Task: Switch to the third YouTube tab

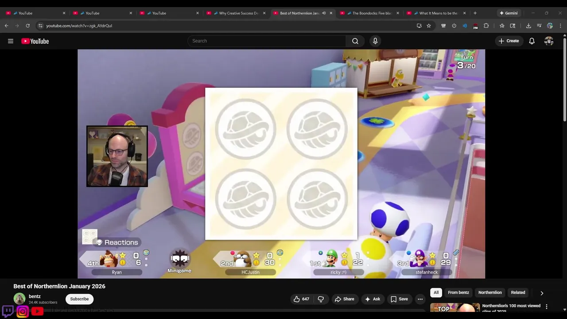Action: point(169,13)
